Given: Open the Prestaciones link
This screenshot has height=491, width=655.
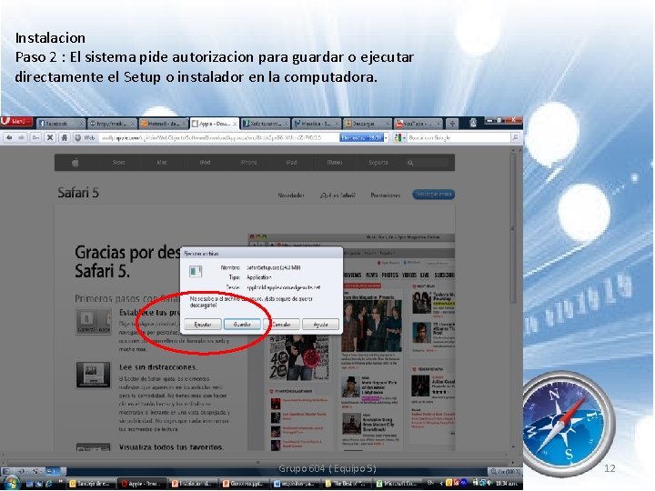Looking at the screenshot, I should 385,195.
